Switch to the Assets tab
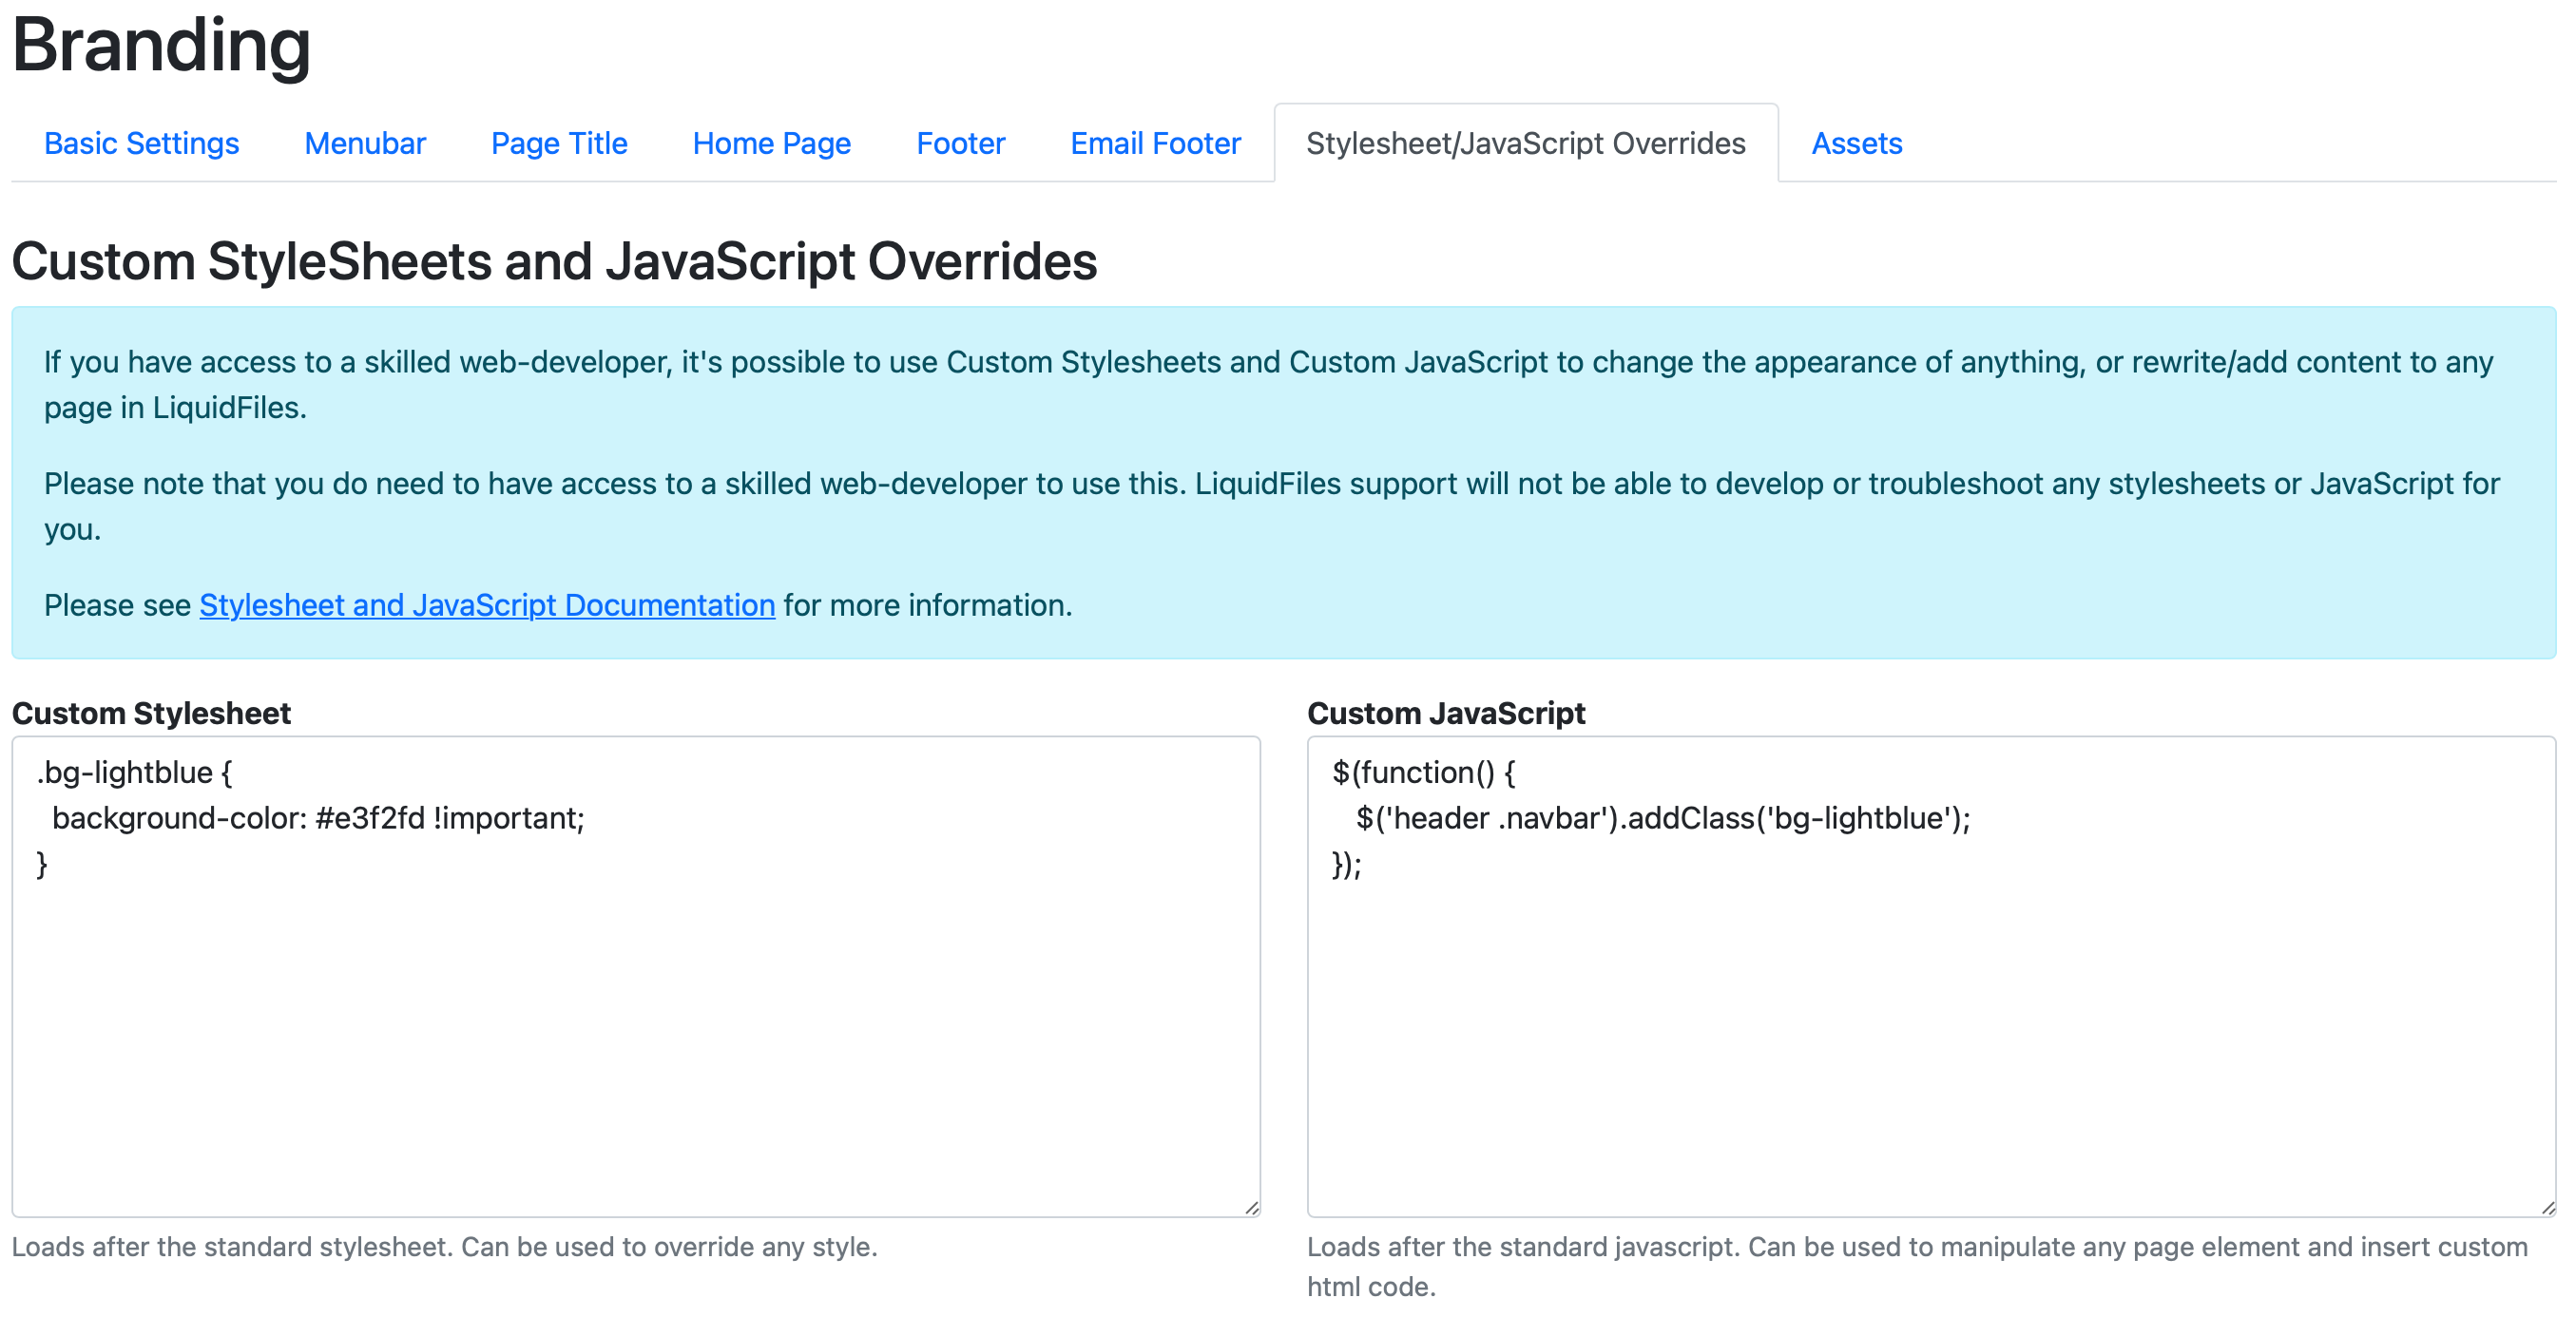Screen dimensions: 2576x1317 [x=1856, y=143]
